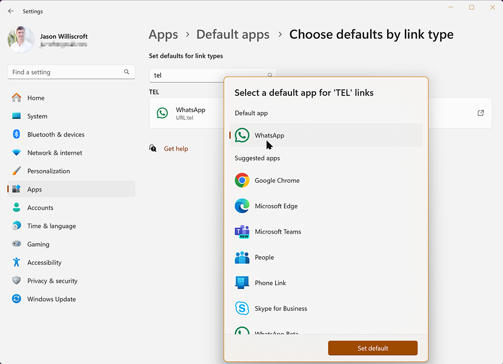Click the Wi-Fi icon for Network
Image resolution: width=503 pixels, height=364 pixels.
coord(16,152)
